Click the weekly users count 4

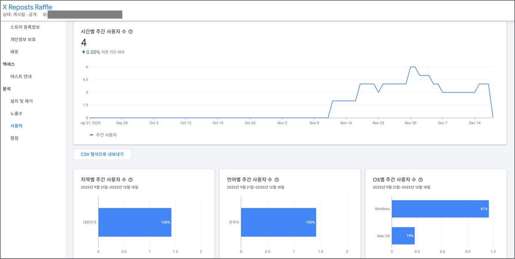click(x=84, y=42)
